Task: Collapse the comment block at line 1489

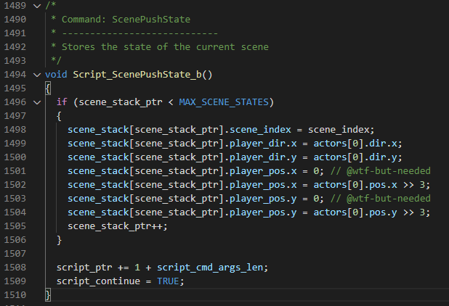Action: [x=37, y=6]
